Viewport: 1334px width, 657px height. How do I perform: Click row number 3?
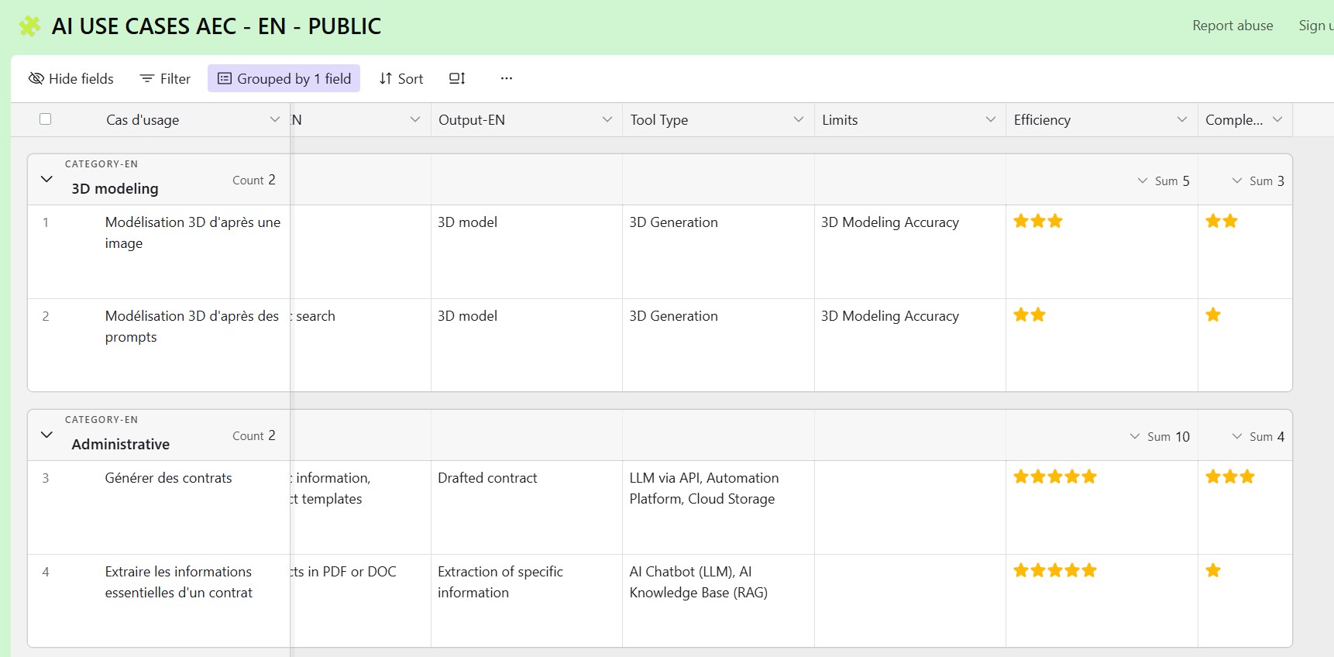click(46, 478)
